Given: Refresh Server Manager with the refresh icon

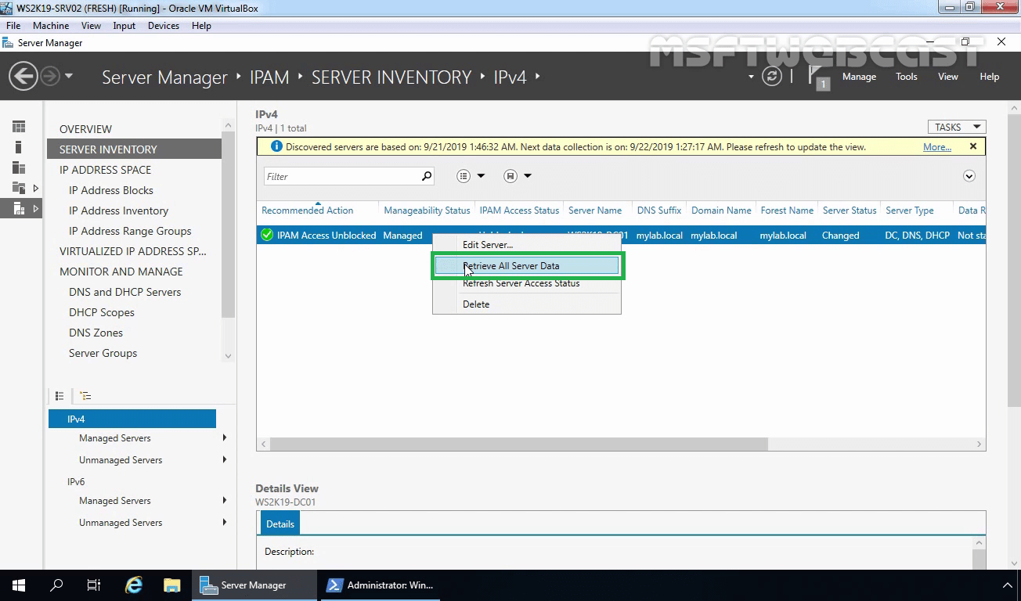Looking at the screenshot, I should coord(772,76).
